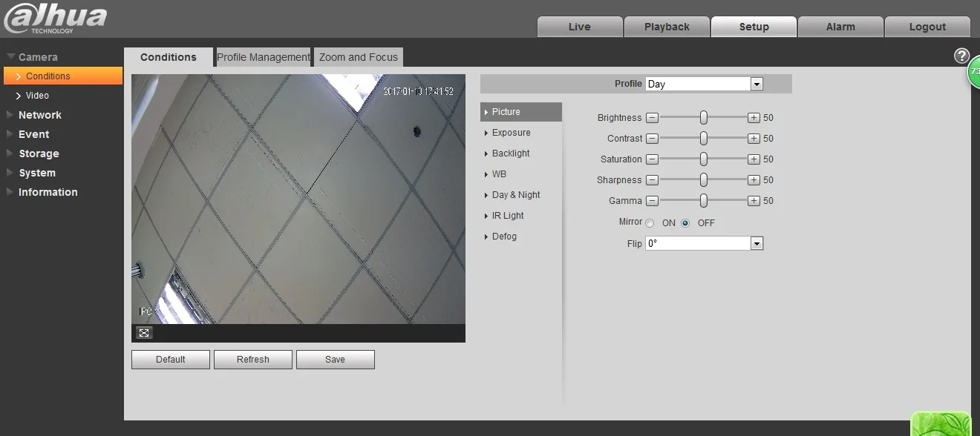Image resolution: width=980 pixels, height=436 pixels.
Task: Click the Save button
Action: point(336,360)
